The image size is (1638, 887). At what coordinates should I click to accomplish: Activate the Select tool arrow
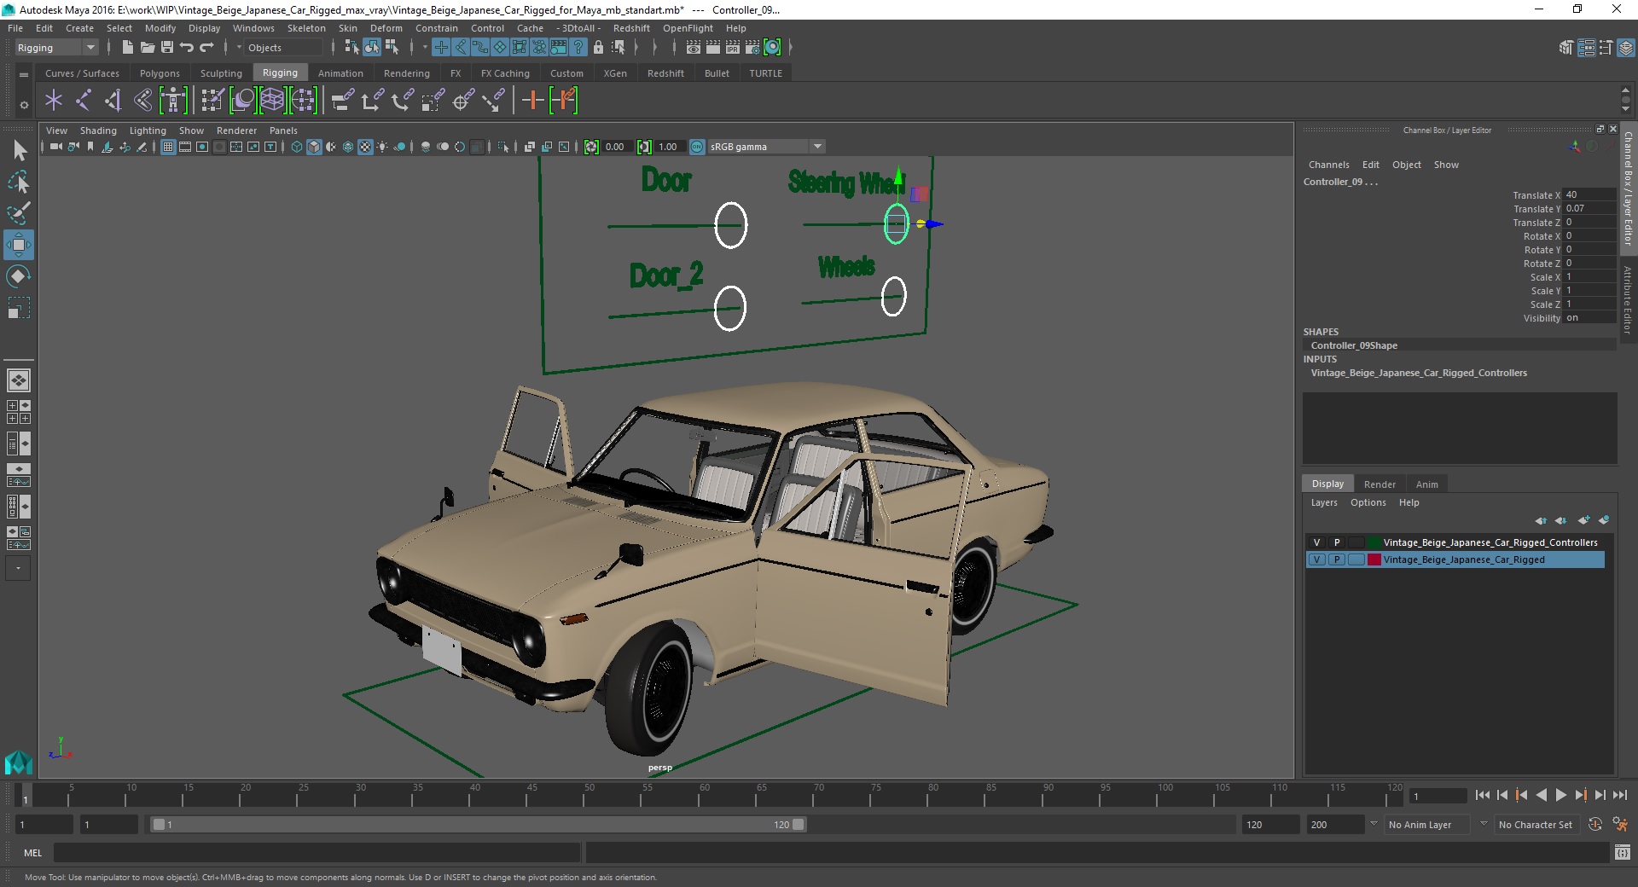point(19,151)
